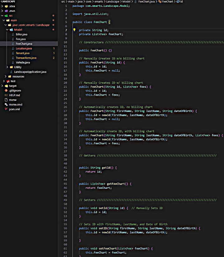Open LandscapeApplication.java file
The width and height of the screenshot is (224, 257).
point(30,72)
